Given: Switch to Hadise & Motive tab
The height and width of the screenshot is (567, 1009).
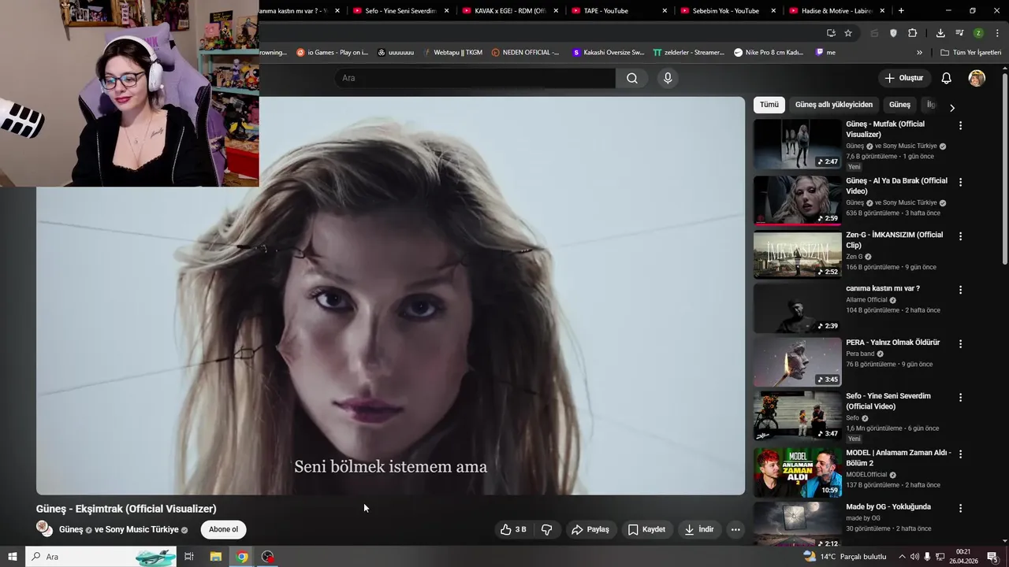Looking at the screenshot, I should tap(837, 10).
